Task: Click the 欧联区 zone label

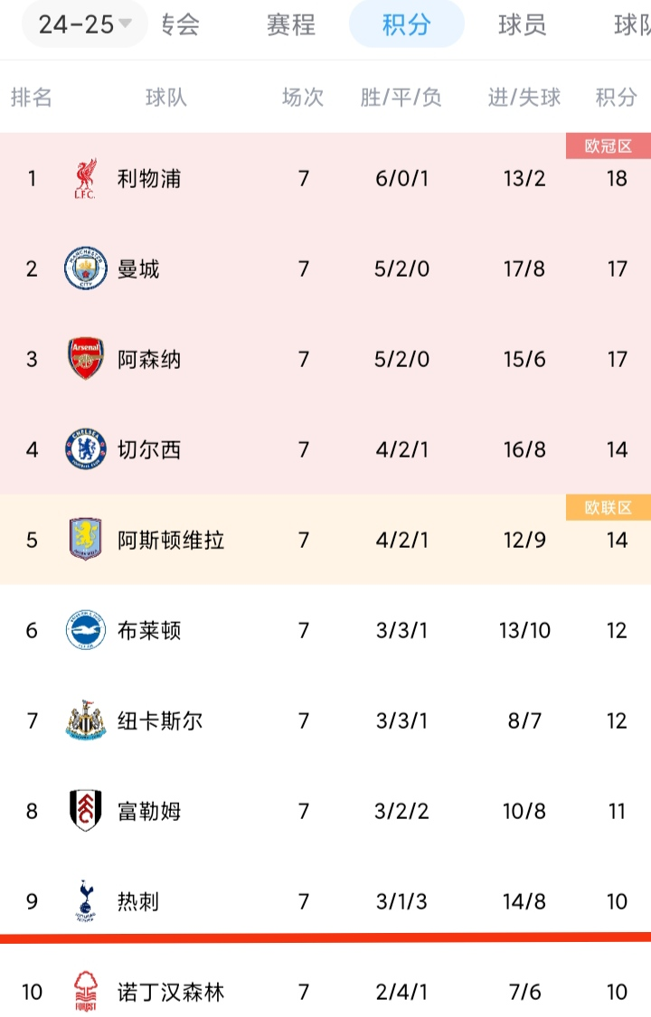Action: (x=609, y=507)
